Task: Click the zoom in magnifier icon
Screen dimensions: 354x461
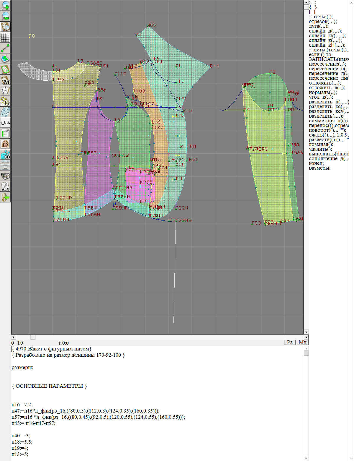Action: [x=6, y=5]
